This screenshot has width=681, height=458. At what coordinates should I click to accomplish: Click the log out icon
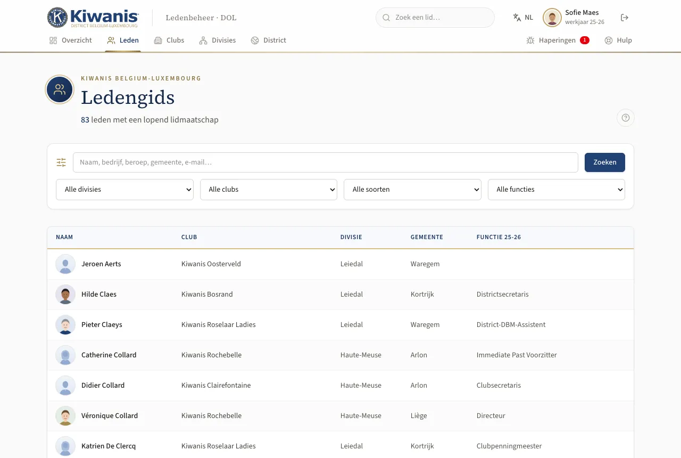(x=625, y=18)
